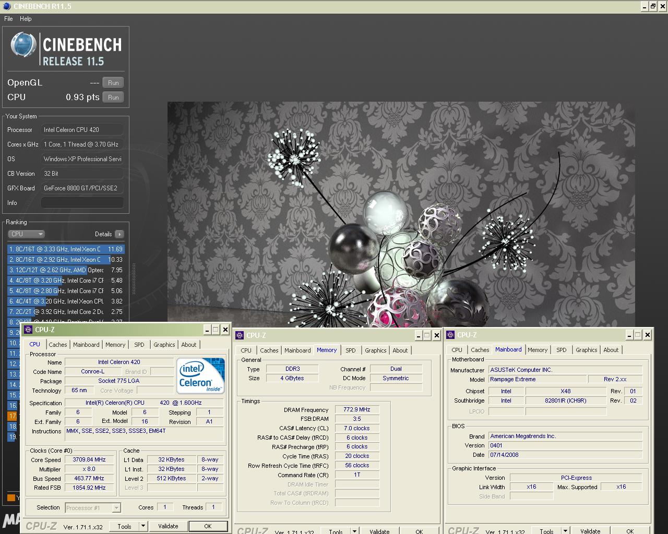
Task: Expand ranking Details arrow button
Action: (x=120, y=234)
